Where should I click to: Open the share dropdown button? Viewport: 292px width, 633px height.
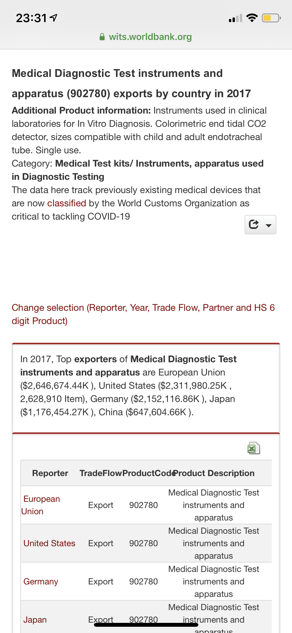point(260,225)
